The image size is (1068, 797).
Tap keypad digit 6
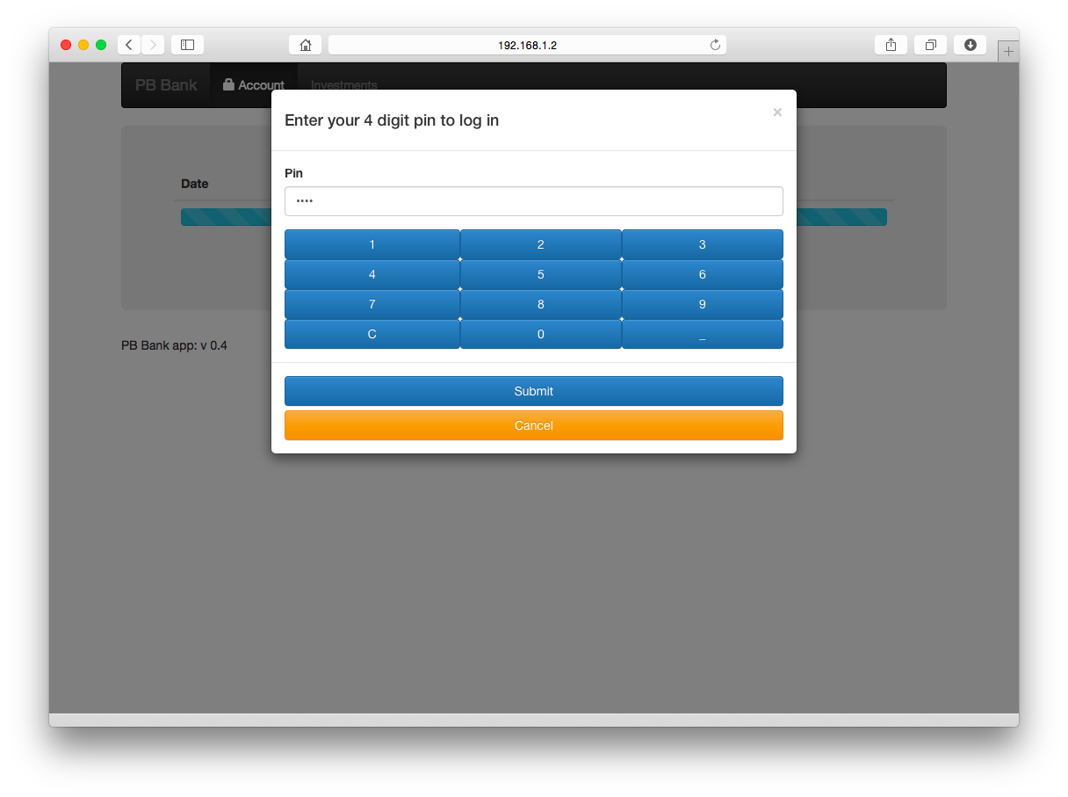point(703,274)
